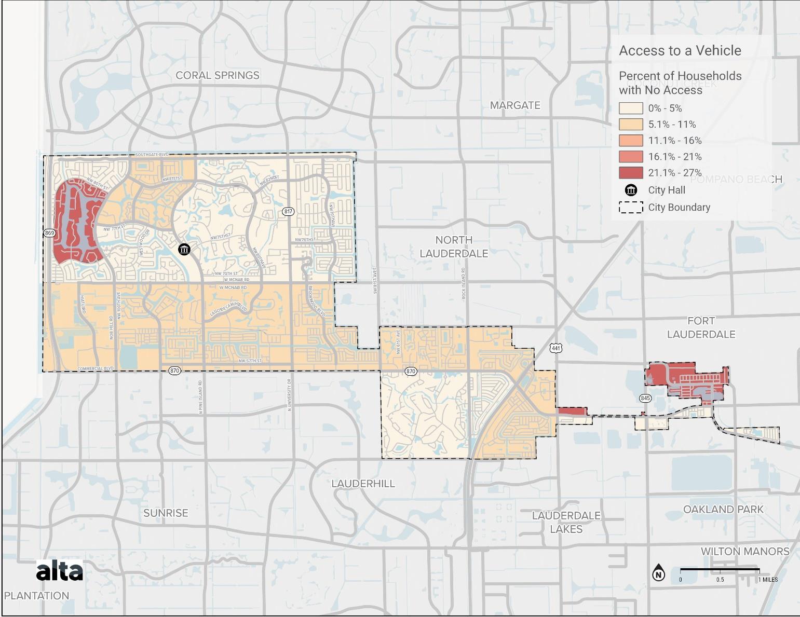
Task: Pick the 0% - 5% legend swatch
Action: click(631, 108)
